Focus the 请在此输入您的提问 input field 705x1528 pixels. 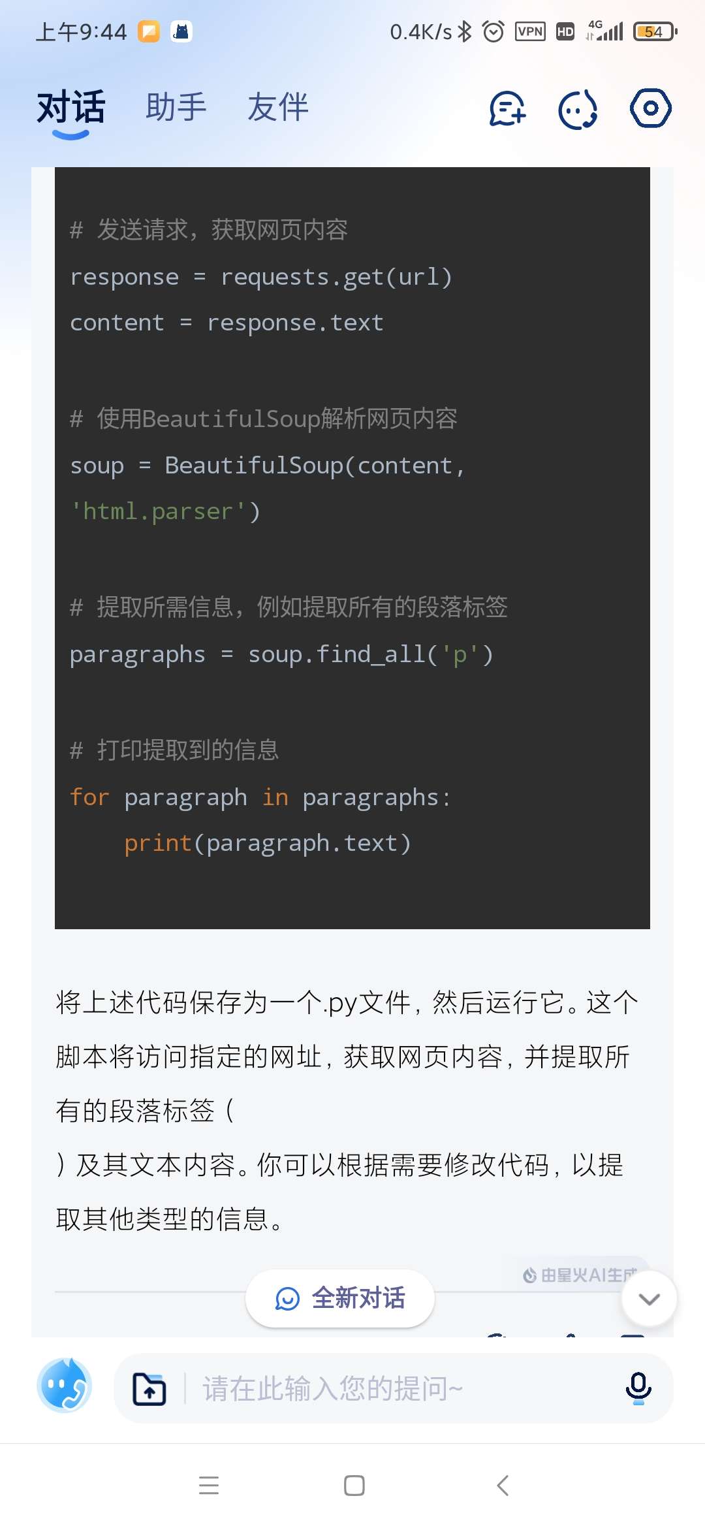405,1388
